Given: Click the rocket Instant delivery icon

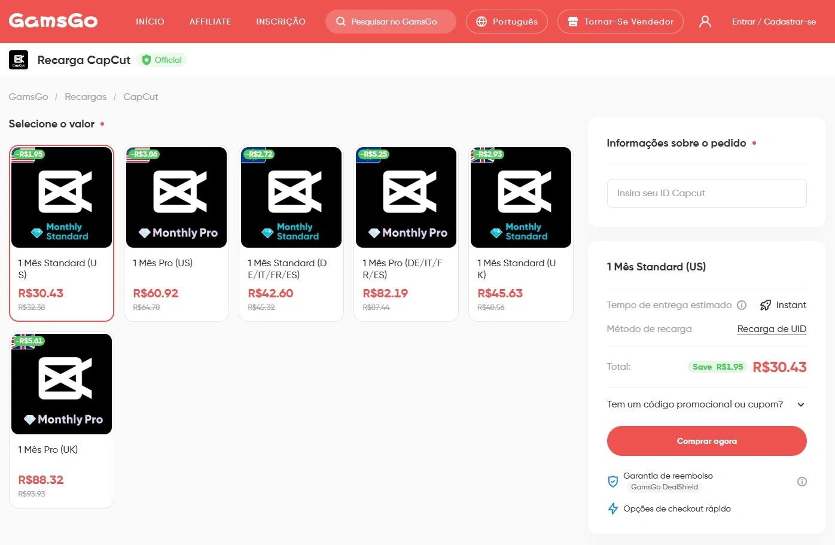Looking at the screenshot, I should [x=765, y=305].
